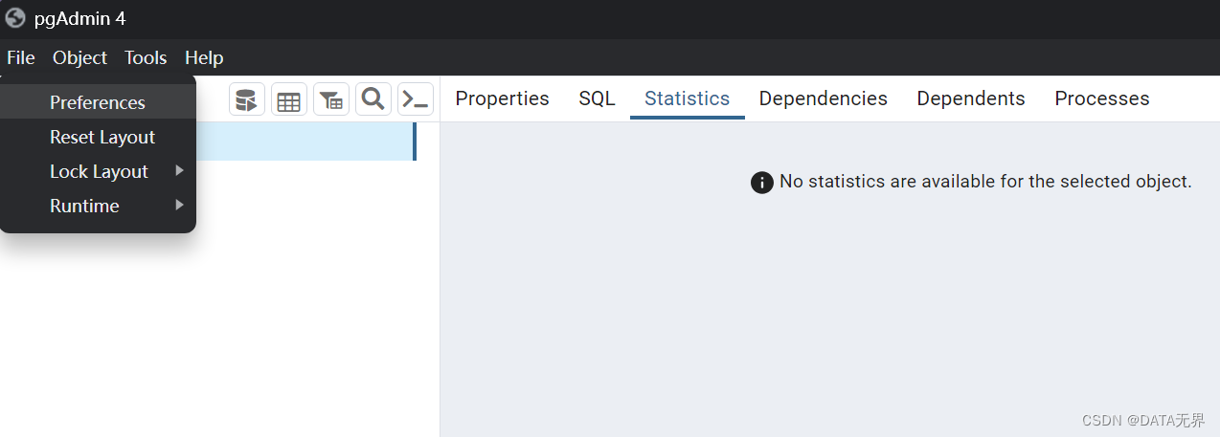This screenshot has width=1220, height=437.
Task: Open the Object menu
Action: tap(79, 57)
